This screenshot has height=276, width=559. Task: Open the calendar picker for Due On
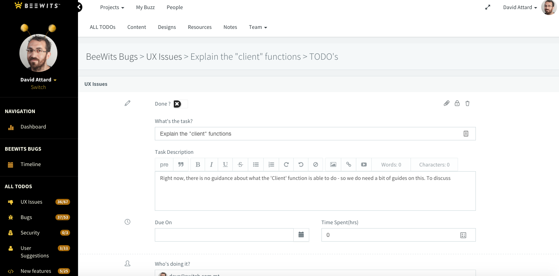coord(301,235)
